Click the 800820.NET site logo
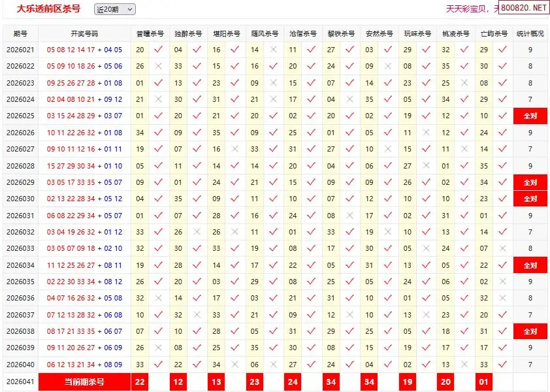 [524, 8]
